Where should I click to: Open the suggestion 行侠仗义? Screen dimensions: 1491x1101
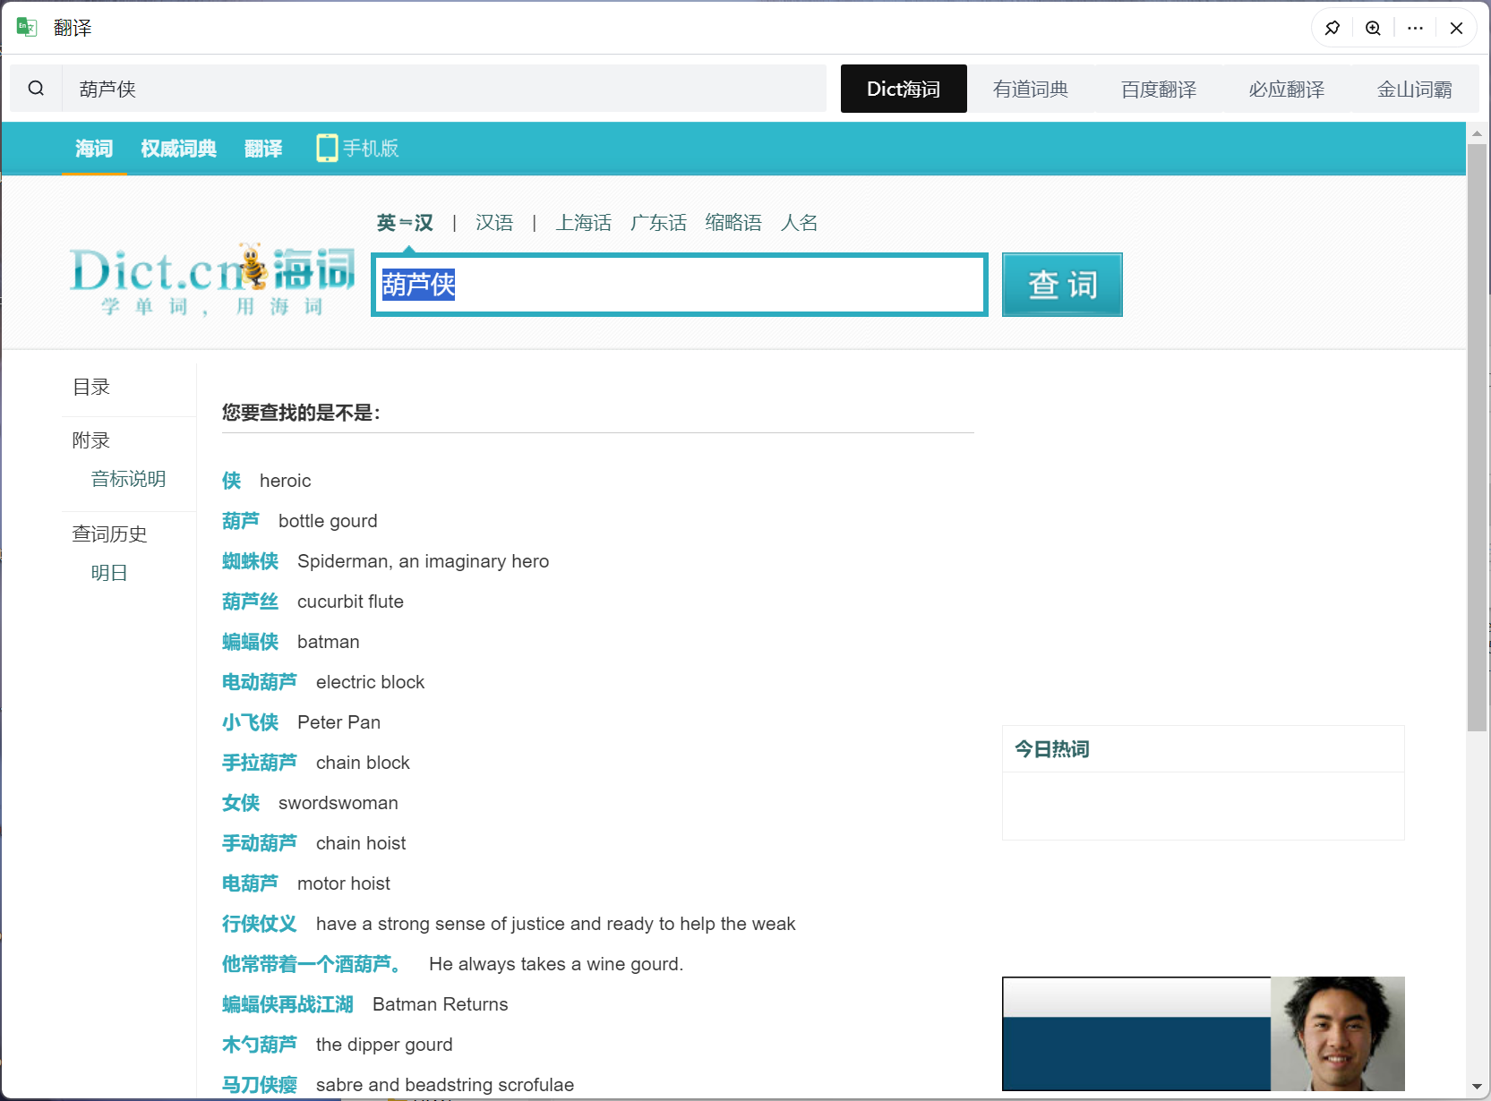click(x=260, y=924)
